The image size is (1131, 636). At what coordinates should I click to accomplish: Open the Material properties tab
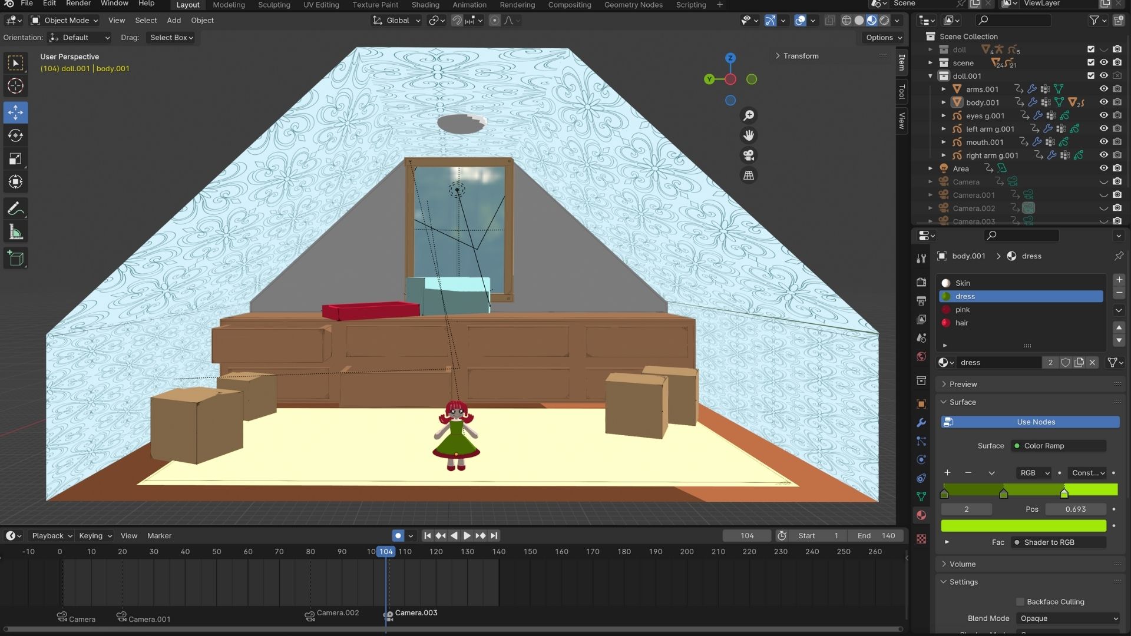pos(921,515)
